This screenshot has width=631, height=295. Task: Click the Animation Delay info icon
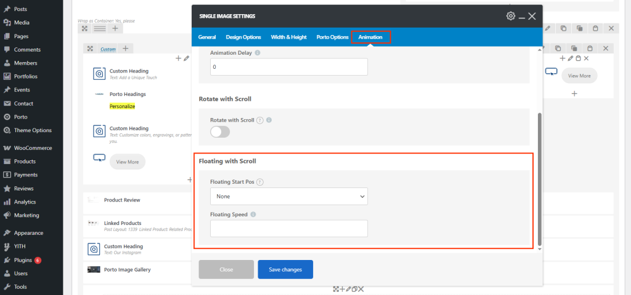(x=257, y=53)
